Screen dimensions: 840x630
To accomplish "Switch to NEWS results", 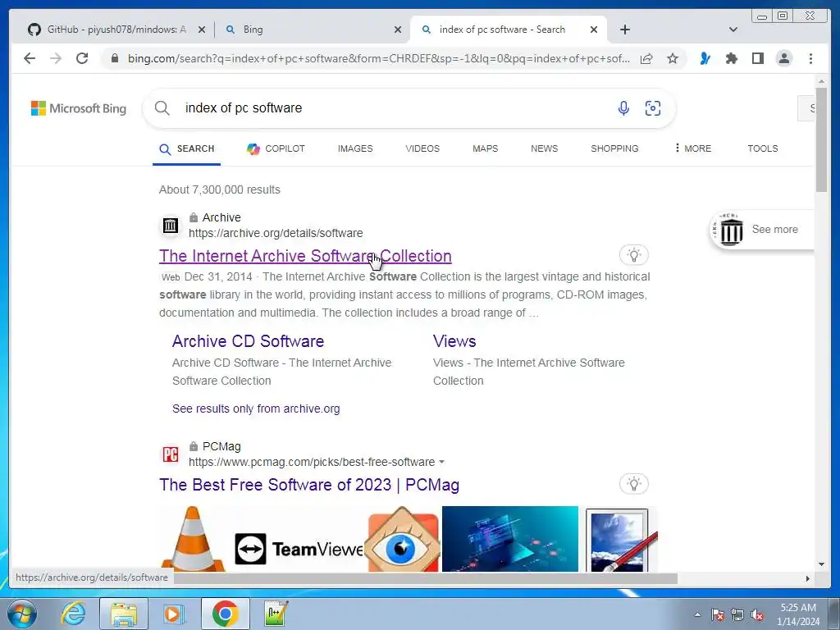I will click(x=545, y=148).
